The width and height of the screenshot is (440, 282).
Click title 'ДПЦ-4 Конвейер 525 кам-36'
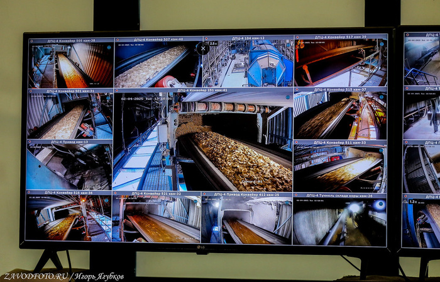(x=69, y=193)
